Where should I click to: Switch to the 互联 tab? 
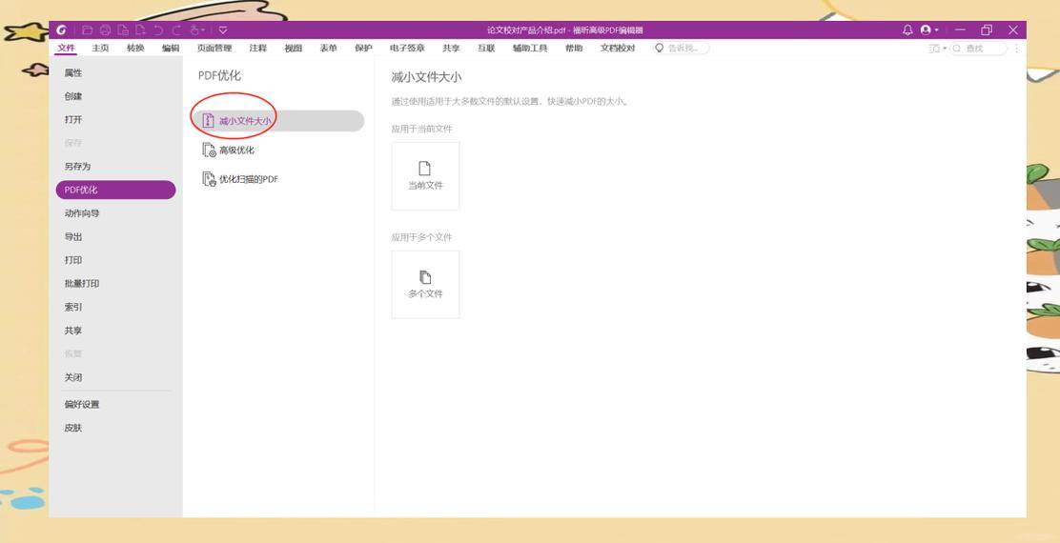(486, 48)
